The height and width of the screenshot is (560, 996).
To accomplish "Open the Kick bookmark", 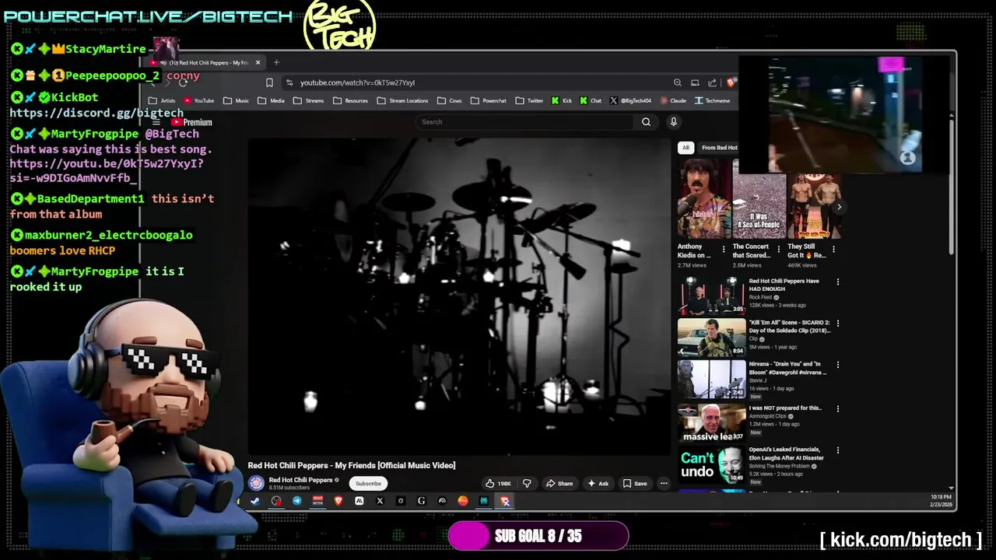I will point(562,100).
